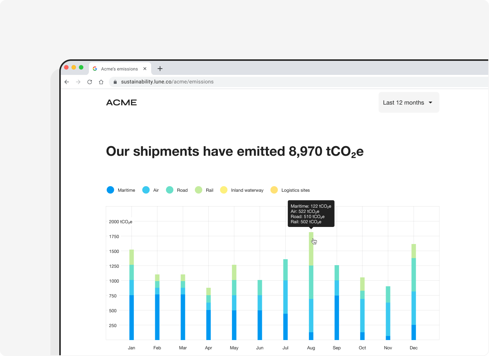Toggle the Inland waterway legend item

[x=242, y=190]
